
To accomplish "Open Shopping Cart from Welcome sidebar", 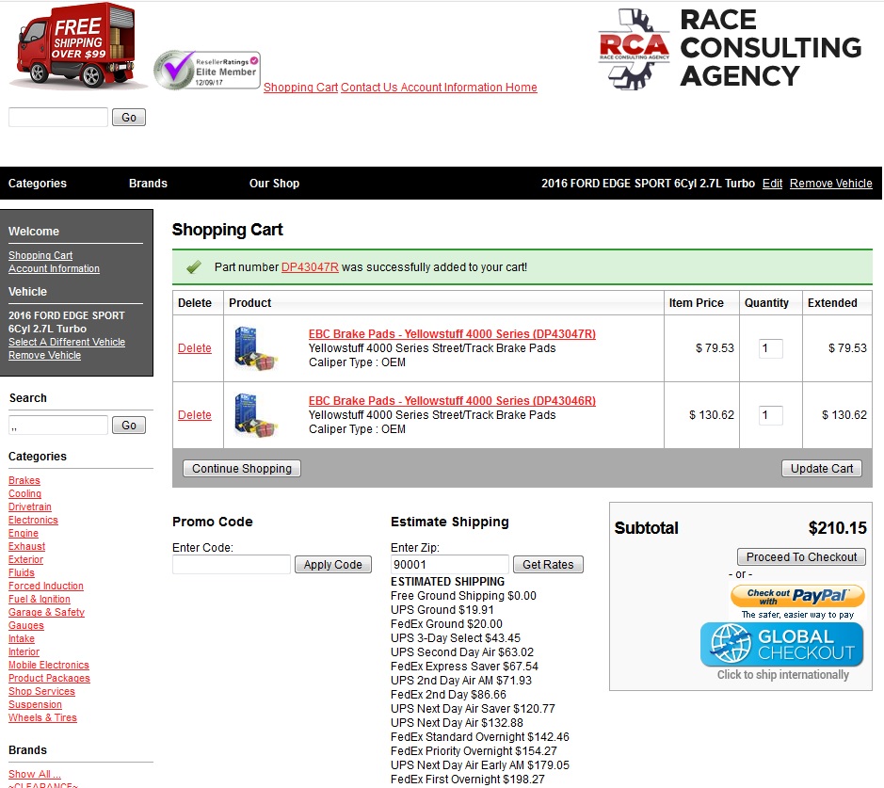I will click(x=40, y=255).
